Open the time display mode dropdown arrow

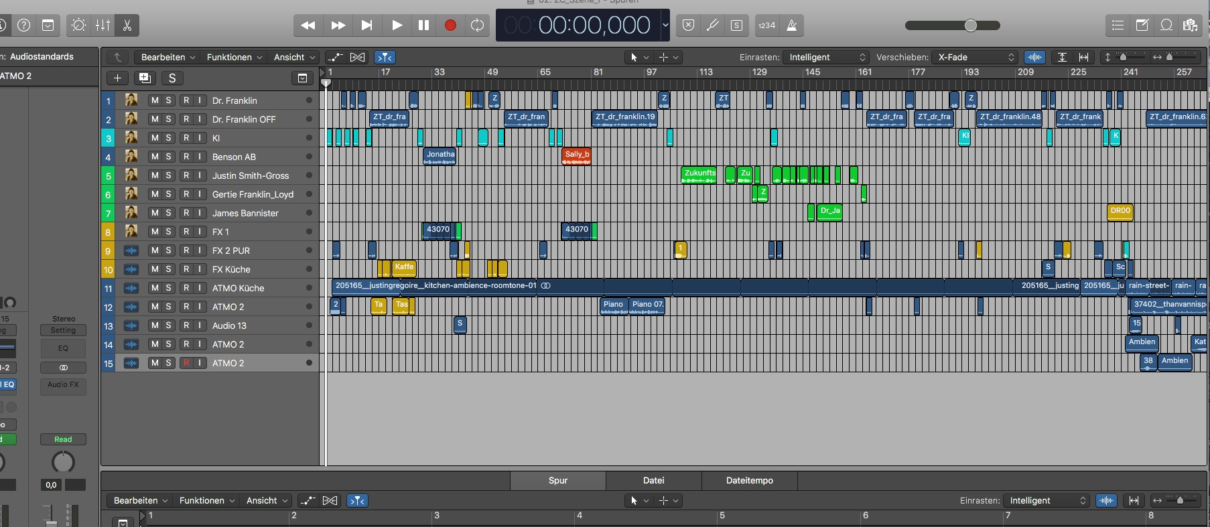point(665,25)
